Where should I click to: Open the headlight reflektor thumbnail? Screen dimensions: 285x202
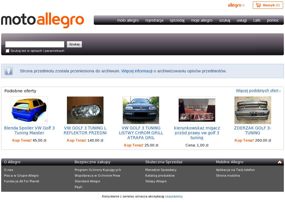[x=85, y=110]
